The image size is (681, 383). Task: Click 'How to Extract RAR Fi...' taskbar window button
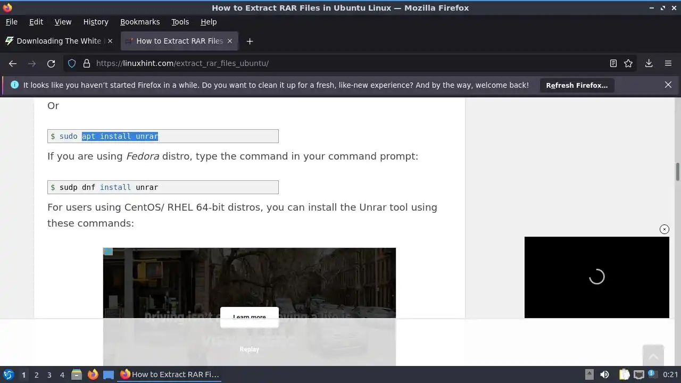[x=170, y=374]
